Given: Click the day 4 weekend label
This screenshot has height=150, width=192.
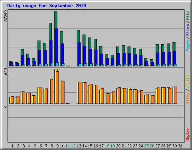Looking at the screenshot, I should point(29,146).
